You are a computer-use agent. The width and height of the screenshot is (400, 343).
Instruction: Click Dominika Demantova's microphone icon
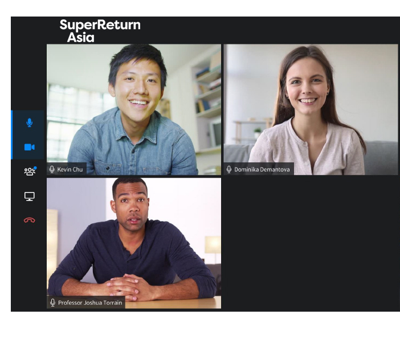coord(229,169)
